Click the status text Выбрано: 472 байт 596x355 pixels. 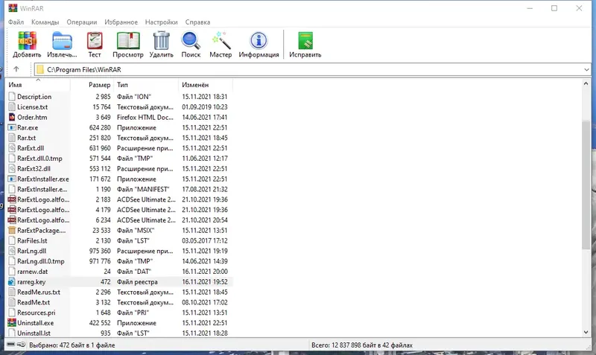tap(72, 345)
